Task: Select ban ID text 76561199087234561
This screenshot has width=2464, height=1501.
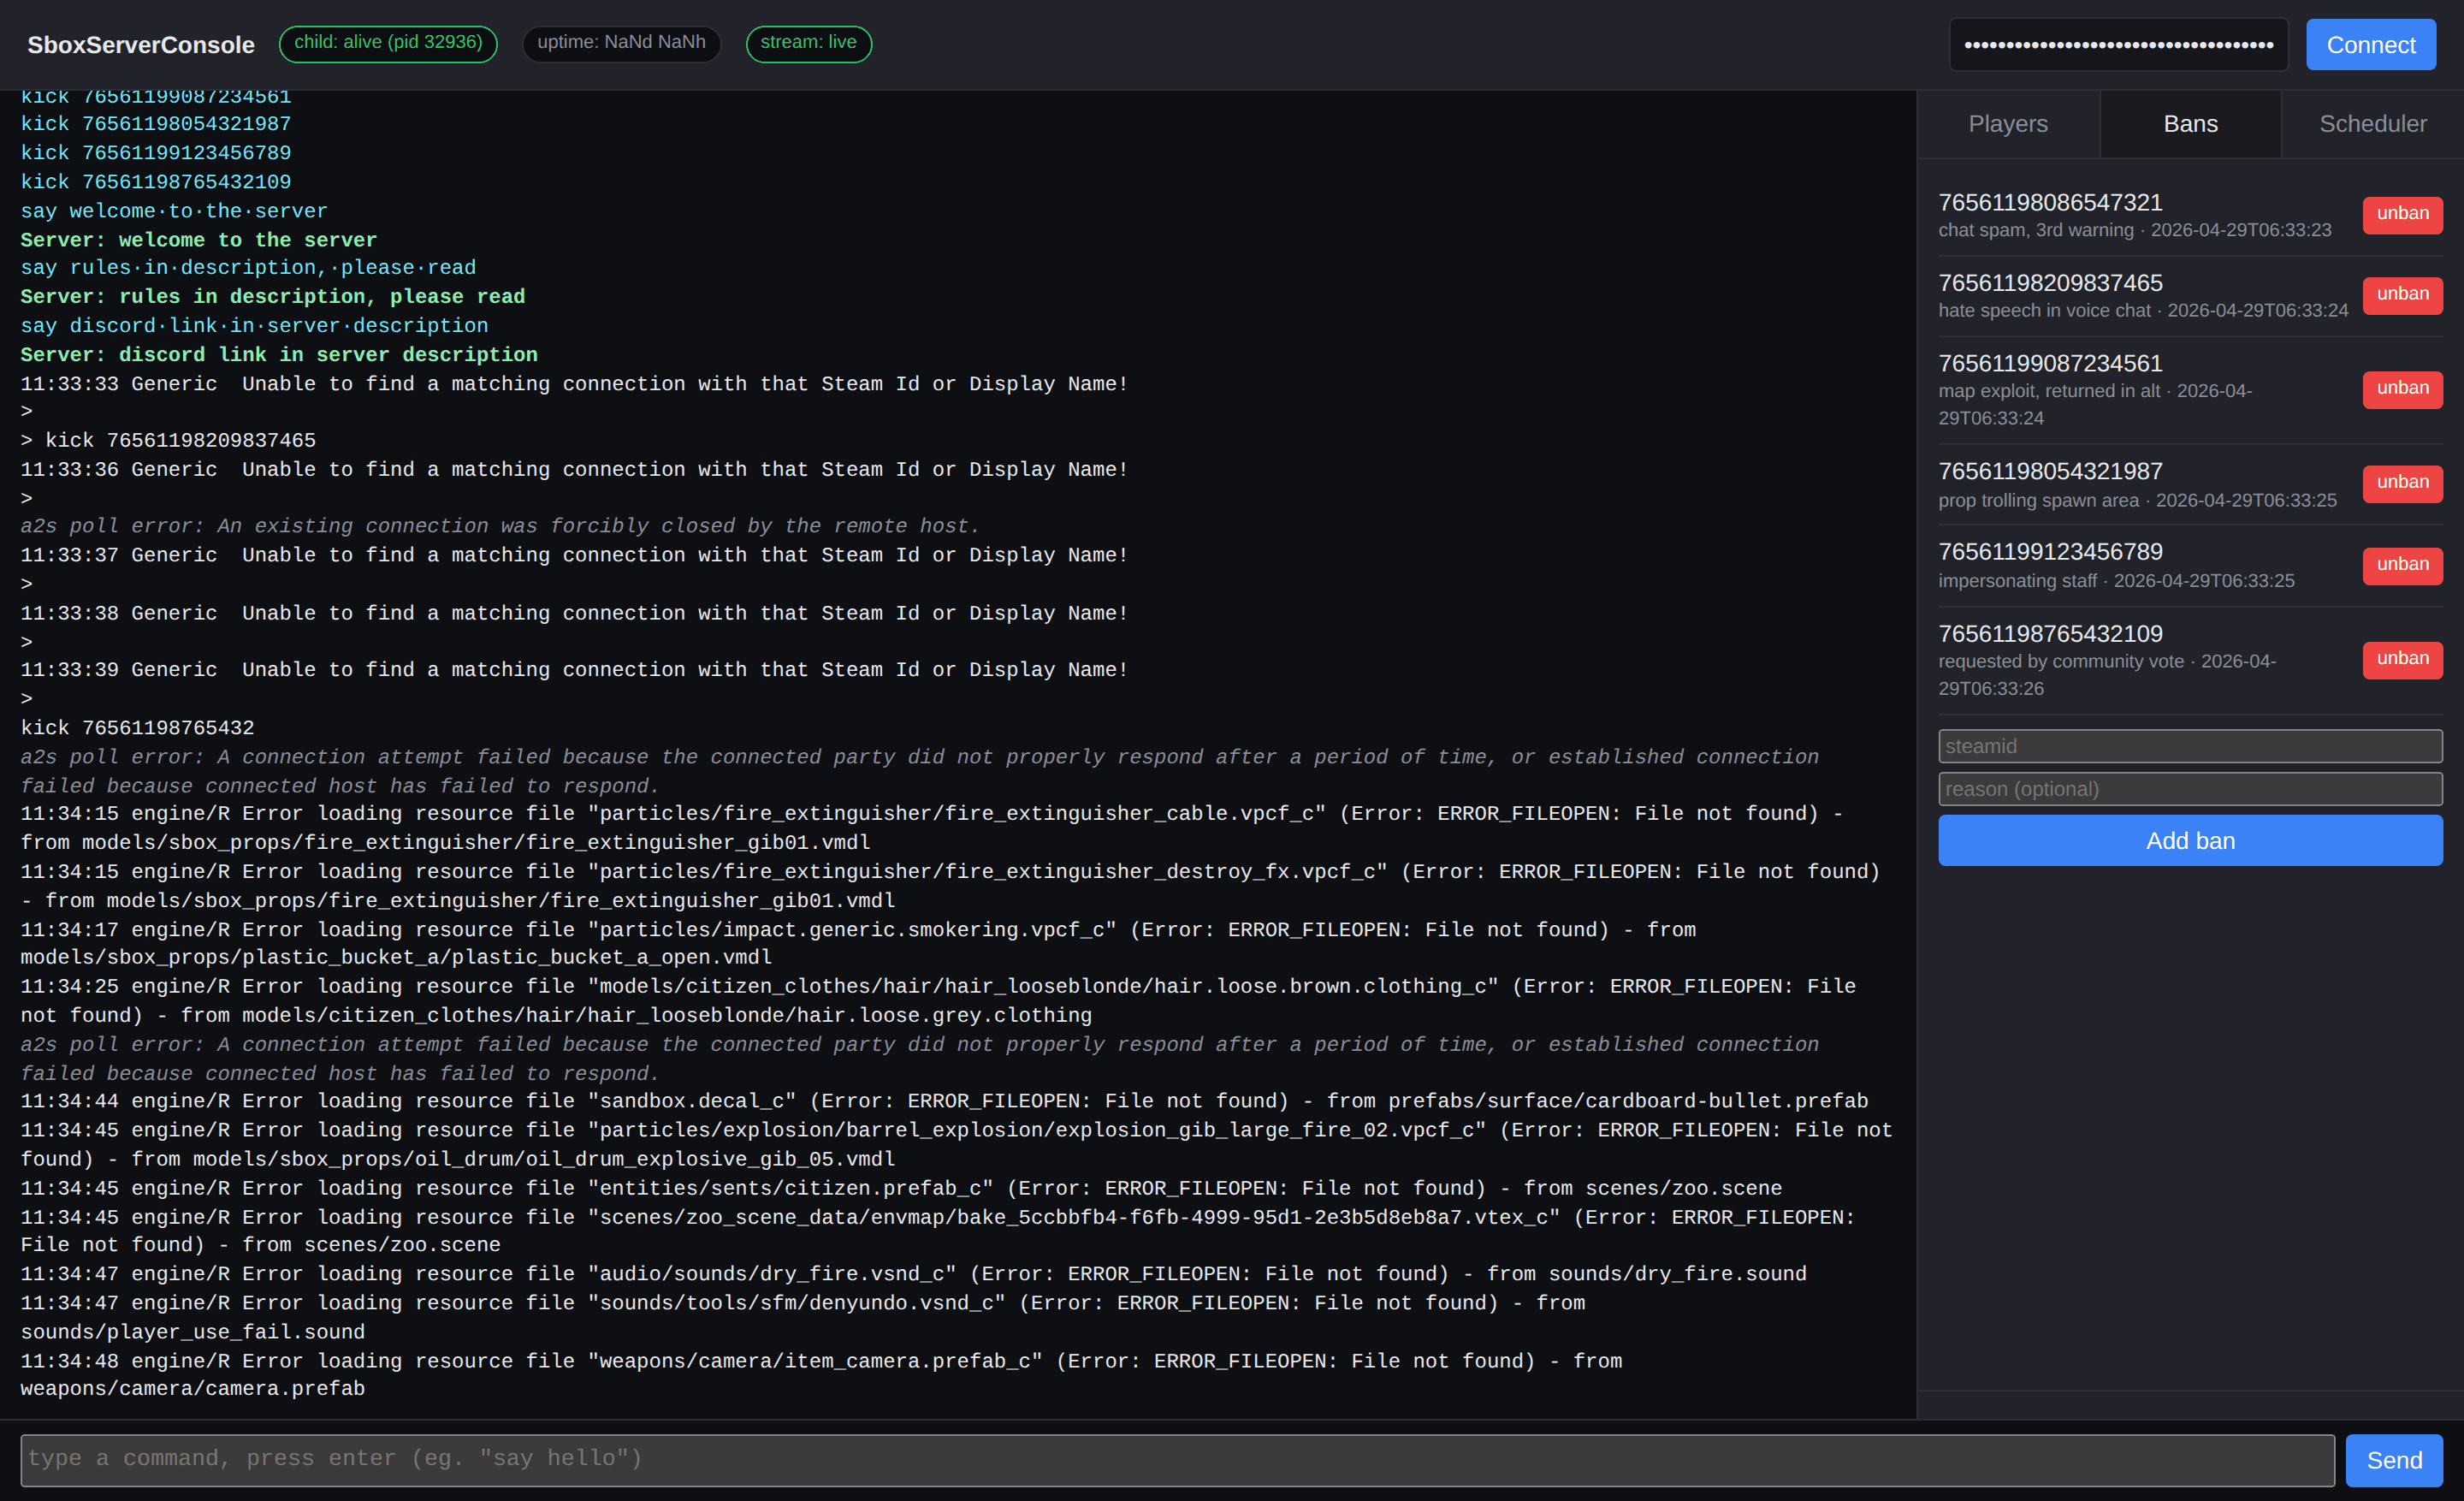Action: pos(2050,363)
